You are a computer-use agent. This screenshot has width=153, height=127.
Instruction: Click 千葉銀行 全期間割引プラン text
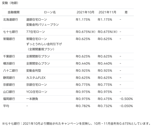click(x=38, y=56)
